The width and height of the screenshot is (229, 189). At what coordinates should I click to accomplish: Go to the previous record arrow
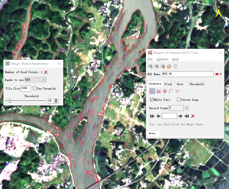pyautogui.click(x=158, y=116)
